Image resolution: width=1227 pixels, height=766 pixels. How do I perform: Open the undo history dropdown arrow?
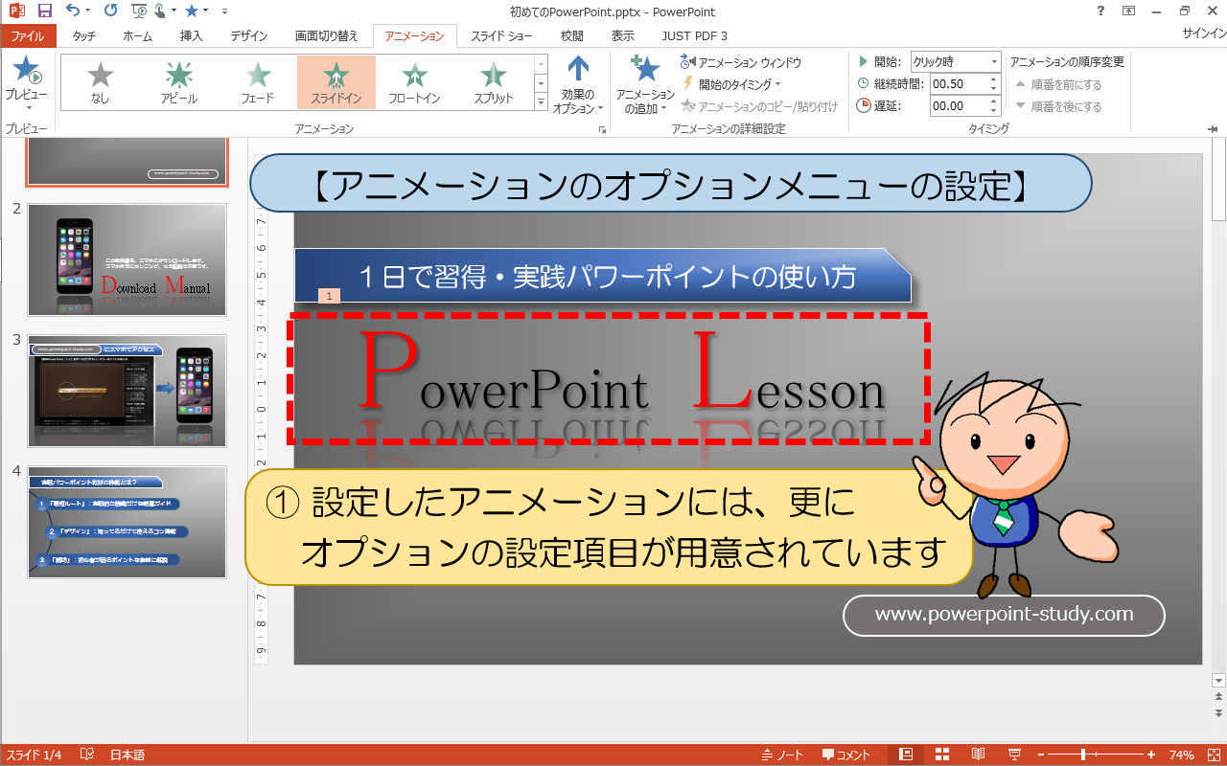click(88, 11)
